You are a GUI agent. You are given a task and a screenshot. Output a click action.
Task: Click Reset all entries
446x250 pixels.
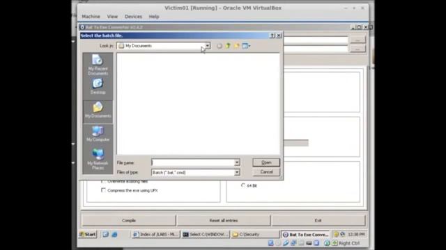coord(223,221)
